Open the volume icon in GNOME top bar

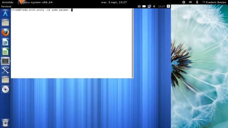[190, 2]
